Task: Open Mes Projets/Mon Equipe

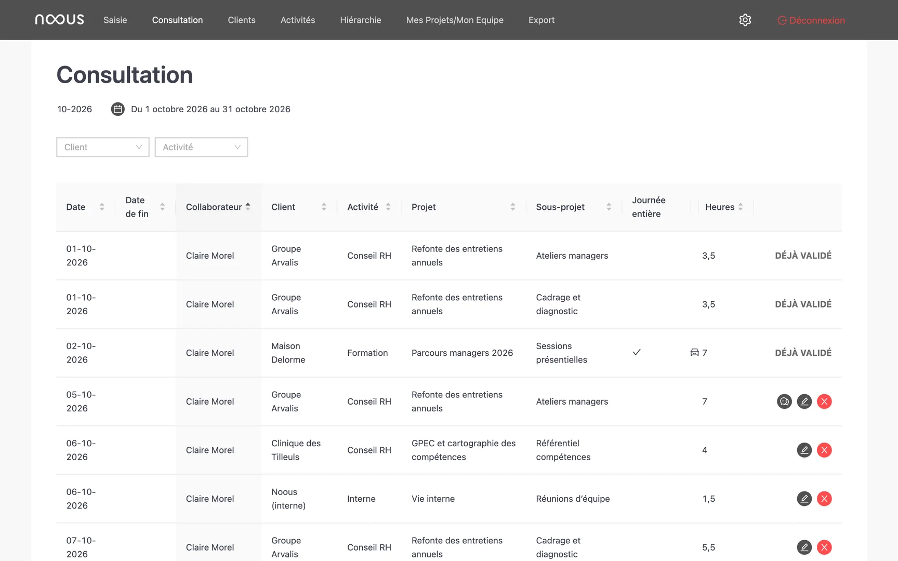Action: (x=455, y=20)
